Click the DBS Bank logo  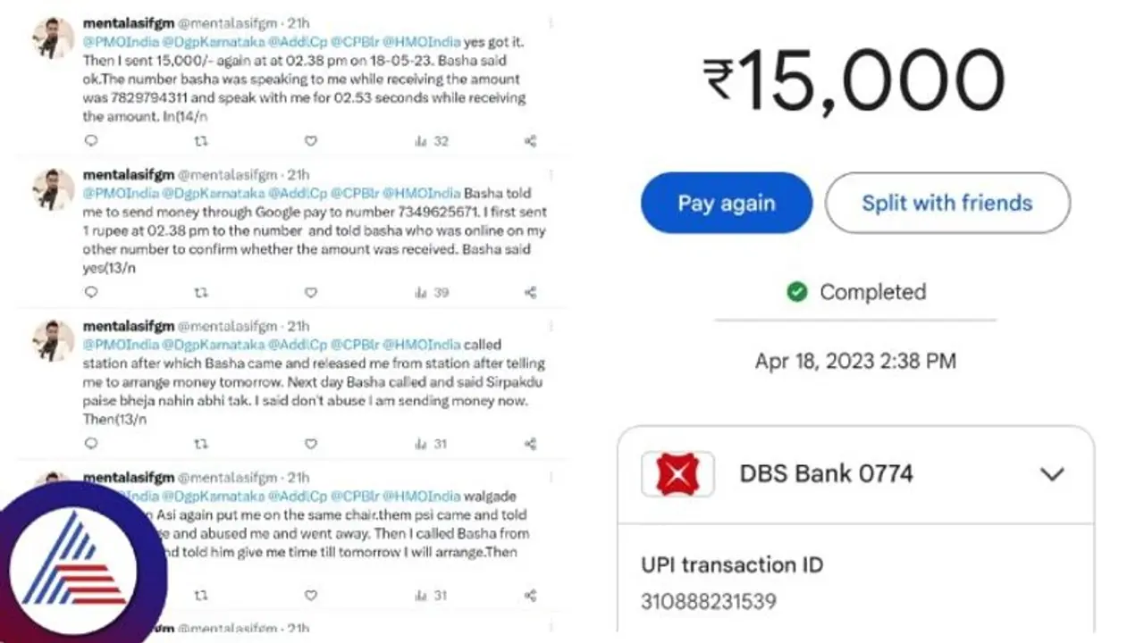pos(677,474)
